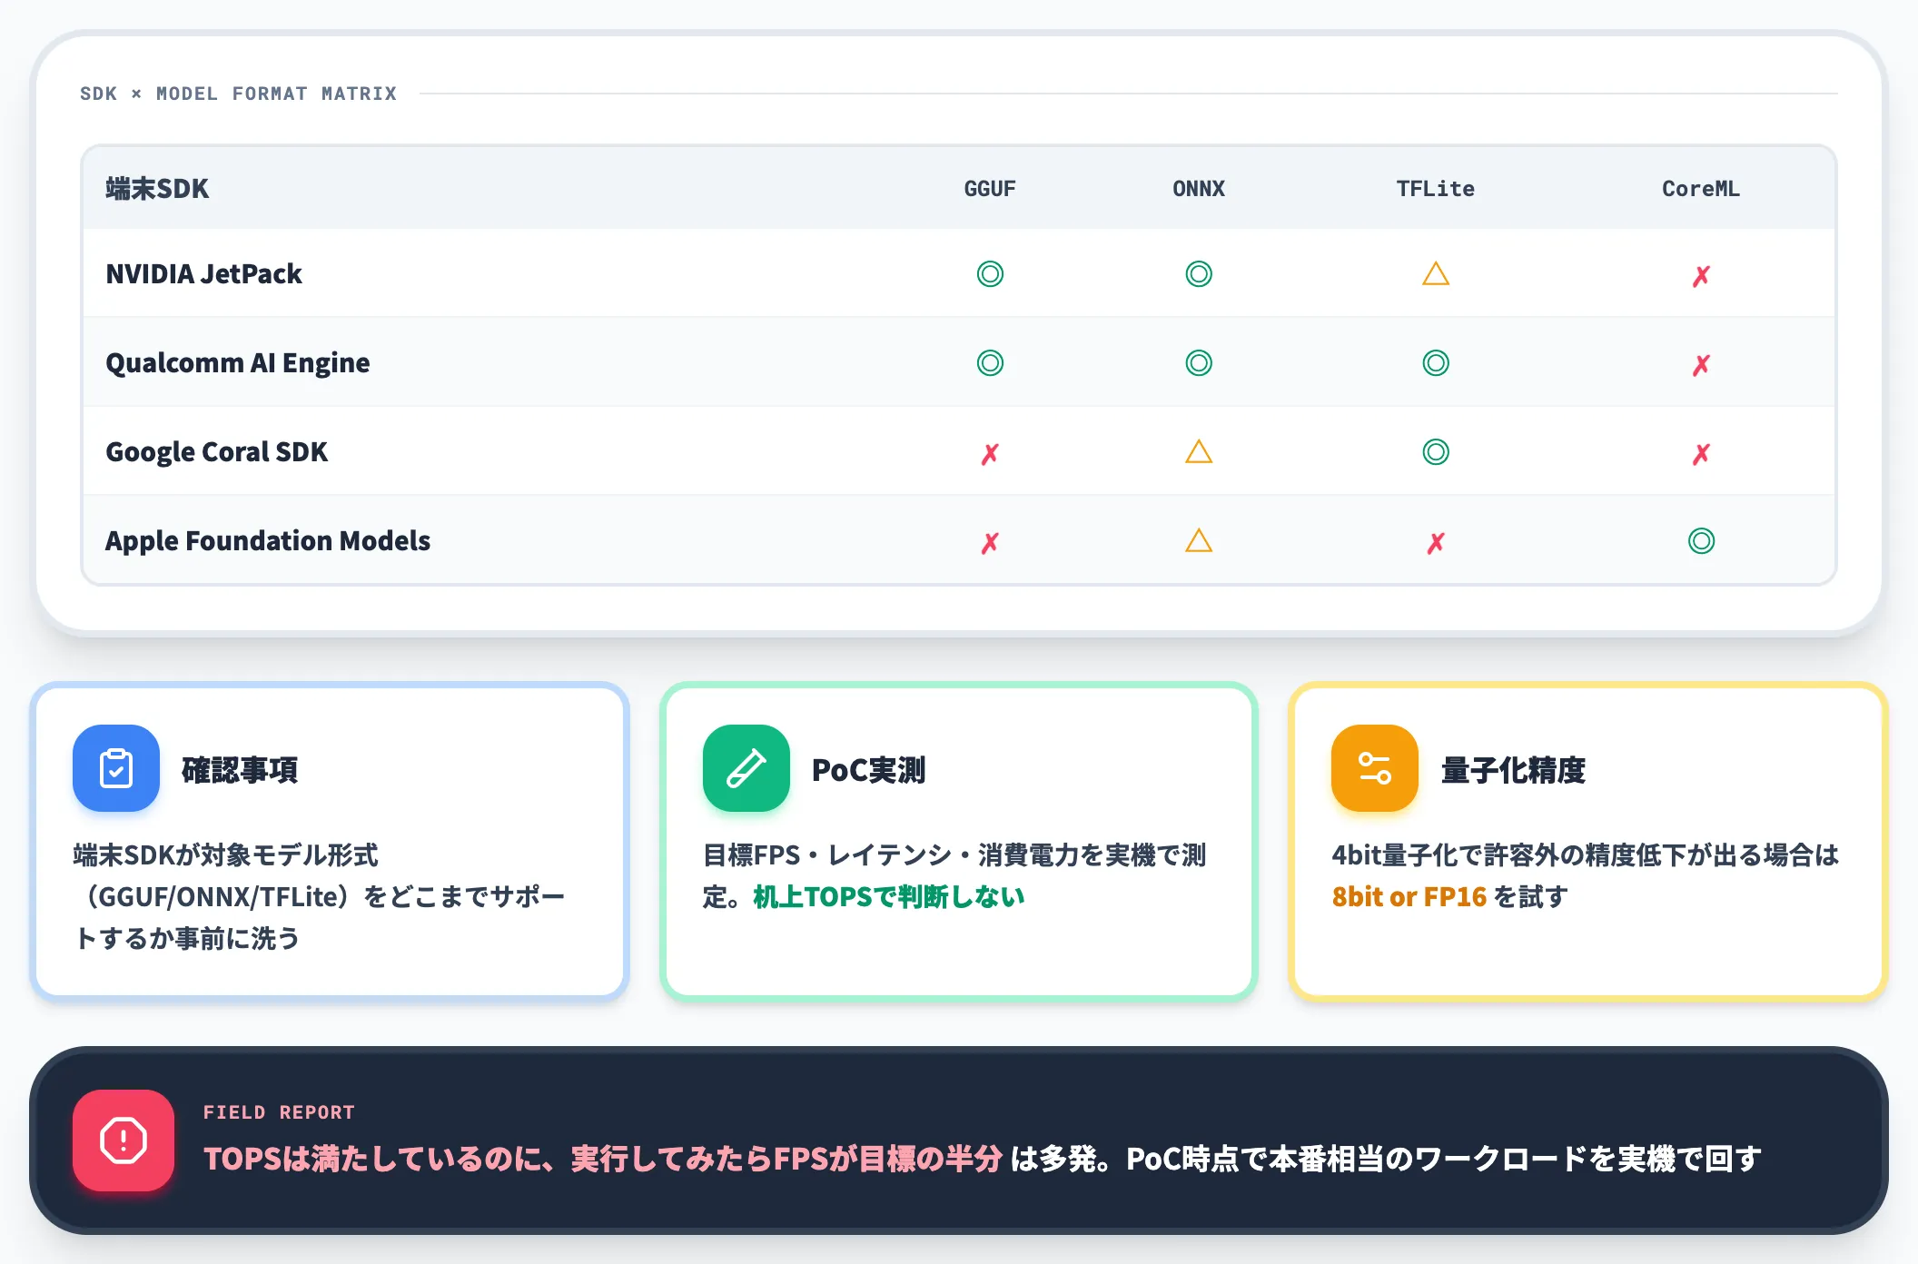Click the 量子化精度 card title

tap(1514, 770)
